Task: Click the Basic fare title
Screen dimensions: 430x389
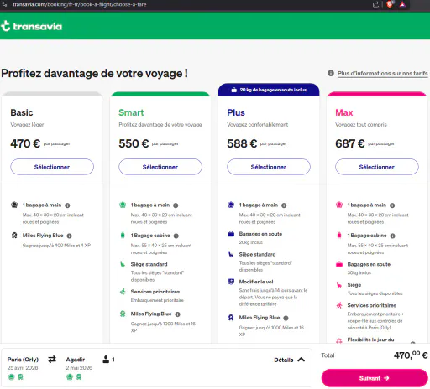Action: pyautogui.click(x=22, y=112)
